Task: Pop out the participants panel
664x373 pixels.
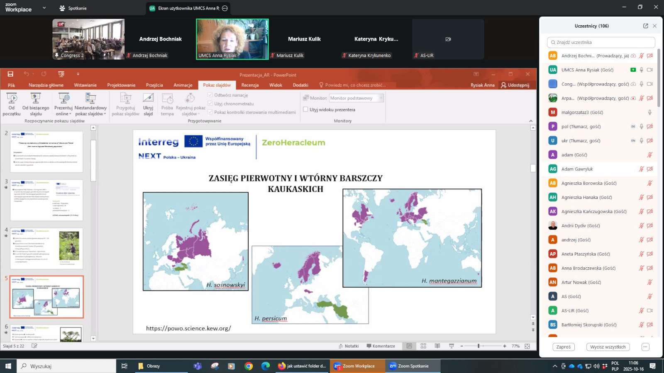Action: tap(645, 26)
